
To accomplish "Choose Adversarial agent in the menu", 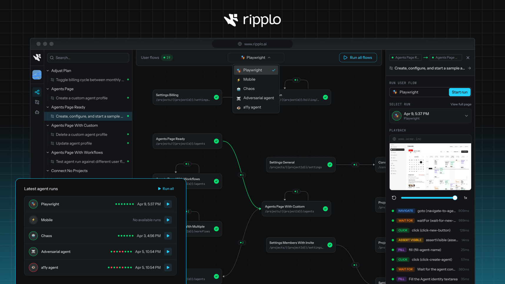I will [x=256, y=98].
